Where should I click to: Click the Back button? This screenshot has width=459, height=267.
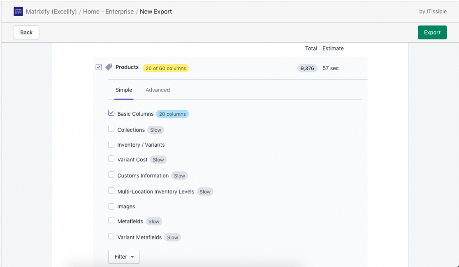pos(26,32)
